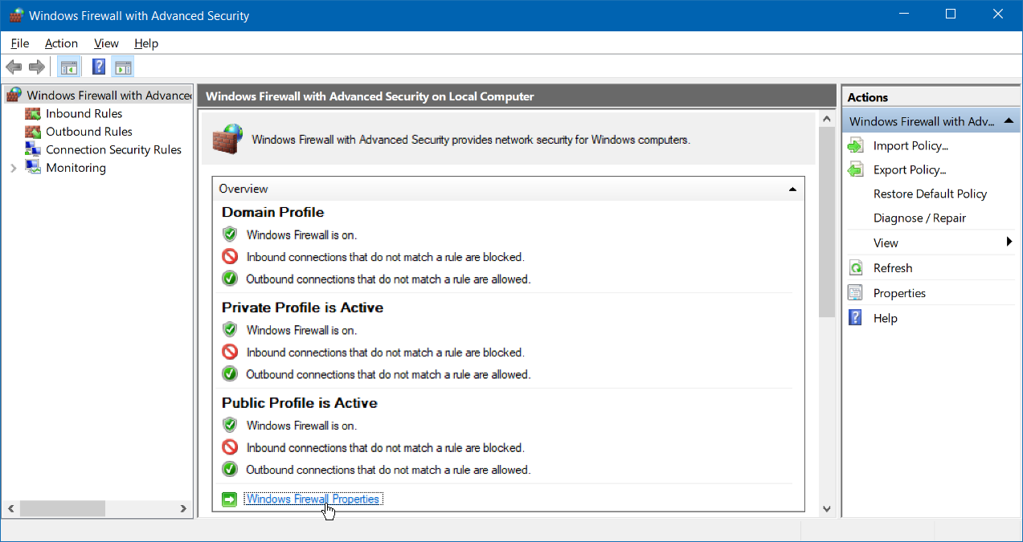Click Restore Default Policy
The width and height of the screenshot is (1023, 542).
coord(930,194)
